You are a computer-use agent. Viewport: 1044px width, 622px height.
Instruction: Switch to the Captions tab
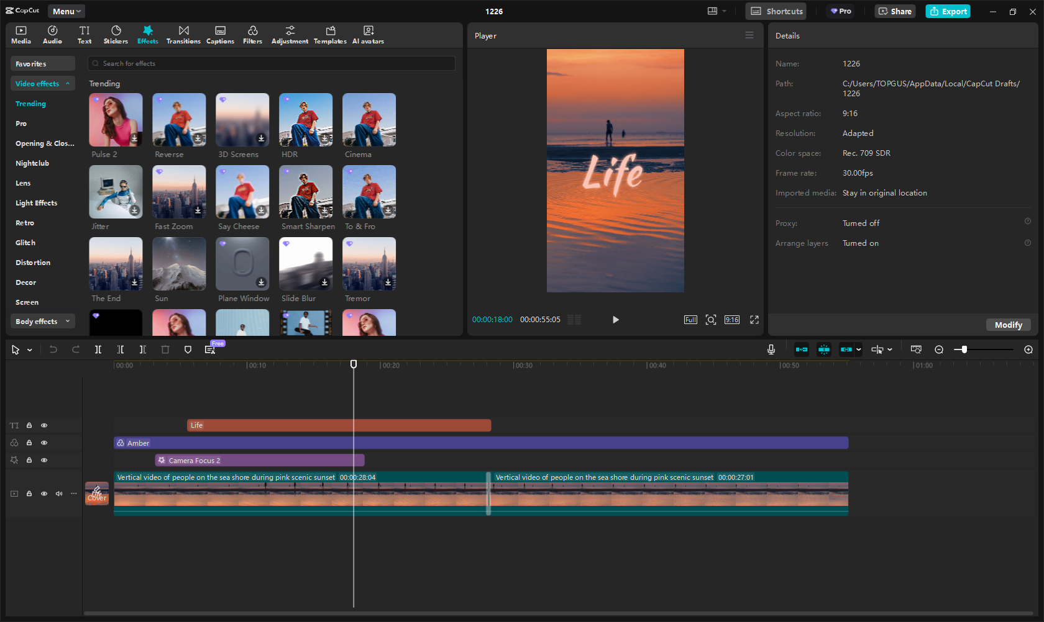220,35
